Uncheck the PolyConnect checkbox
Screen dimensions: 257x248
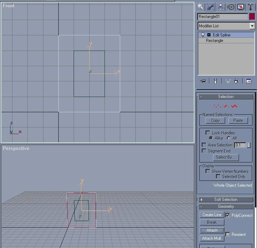pos(227,215)
